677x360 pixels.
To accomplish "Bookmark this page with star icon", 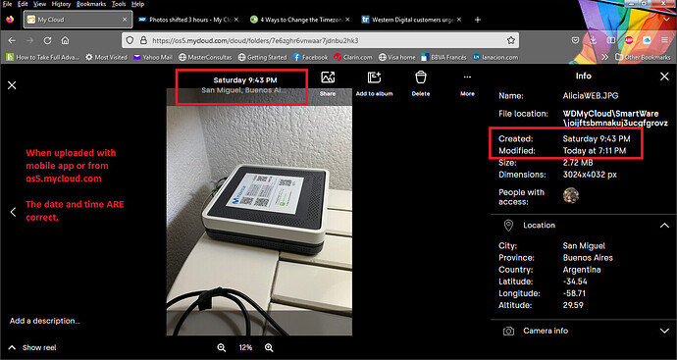I will [x=511, y=40].
